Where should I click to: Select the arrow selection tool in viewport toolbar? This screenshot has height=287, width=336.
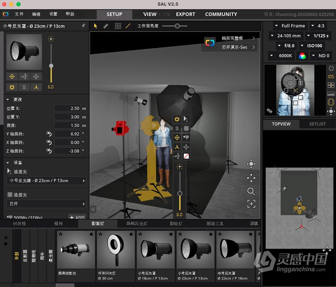pyautogui.click(x=95, y=26)
